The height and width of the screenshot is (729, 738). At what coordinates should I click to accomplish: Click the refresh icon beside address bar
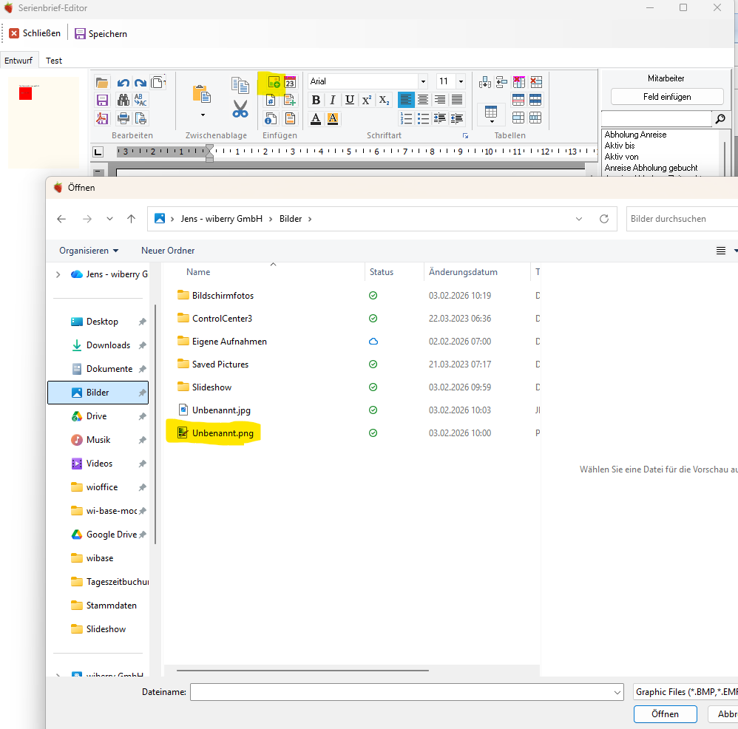tap(604, 219)
